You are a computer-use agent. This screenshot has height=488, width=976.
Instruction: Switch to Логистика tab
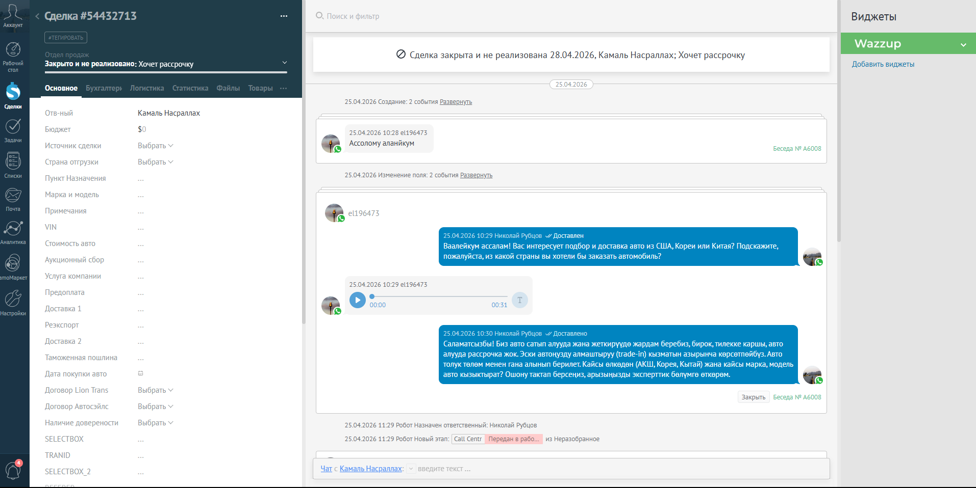147,88
